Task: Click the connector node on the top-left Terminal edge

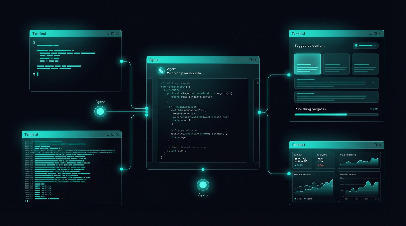Action: point(121,61)
